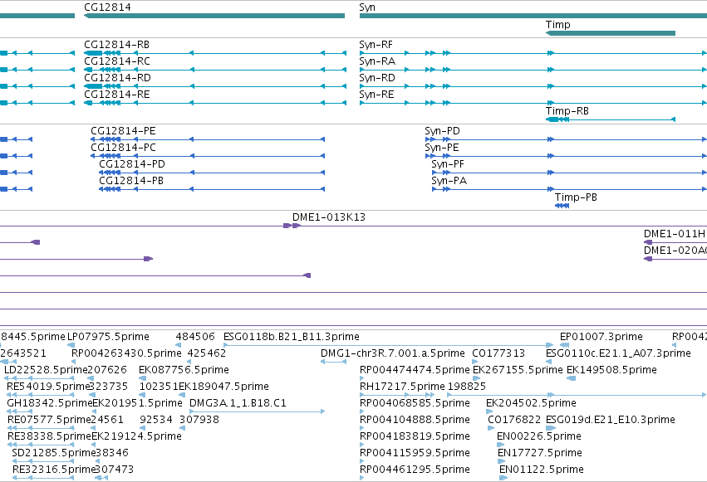
Task: Select the RP004263430.5prime feature label
Action: [127, 353]
